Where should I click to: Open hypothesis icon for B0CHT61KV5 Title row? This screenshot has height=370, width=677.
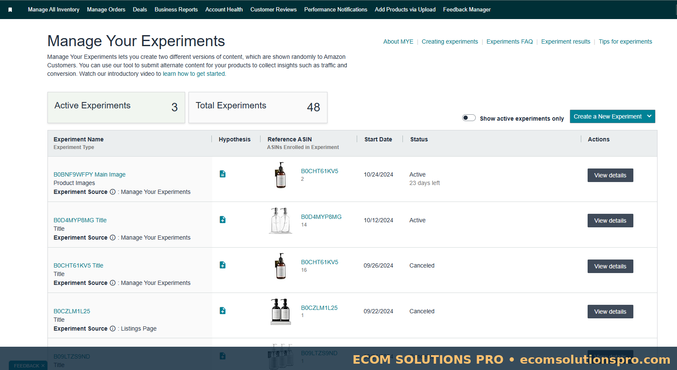coord(222,265)
